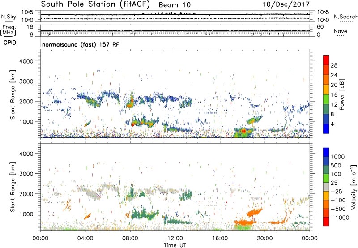Click the '16:00' time tick label
Image resolution: width=358 pixels, height=248 pixels.
[220, 239]
